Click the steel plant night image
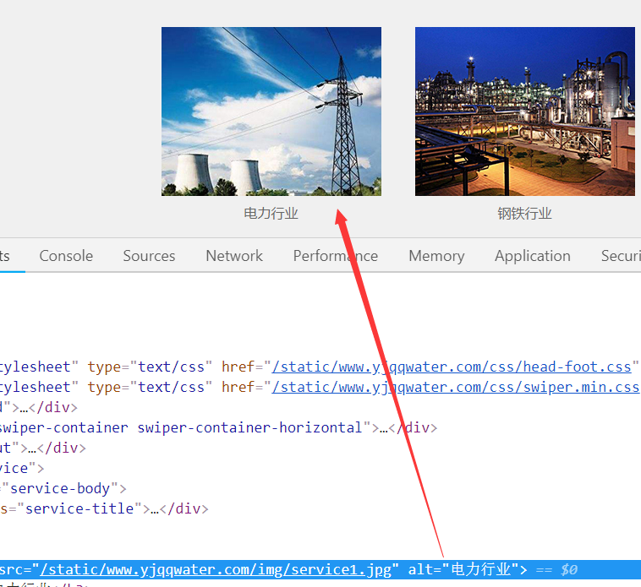The height and width of the screenshot is (587, 641). (x=524, y=111)
